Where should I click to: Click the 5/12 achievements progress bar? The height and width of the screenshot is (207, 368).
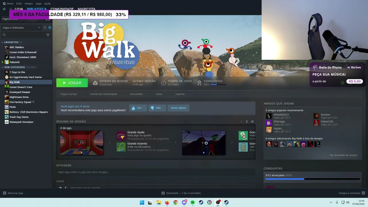(x=313, y=179)
